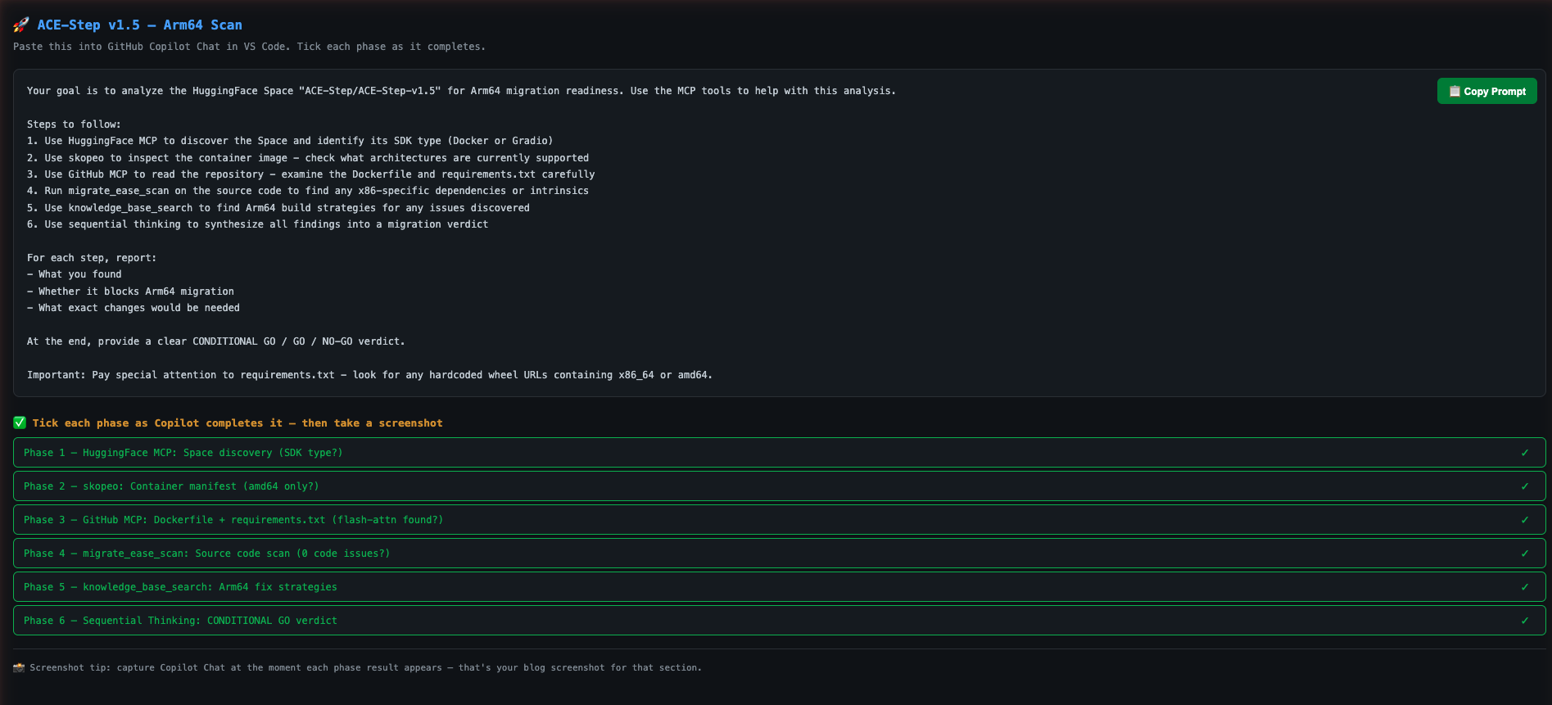Image resolution: width=1552 pixels, height=705 pixels.
Task: Click the rocket icon beside the title
Action: click(21, 25)
